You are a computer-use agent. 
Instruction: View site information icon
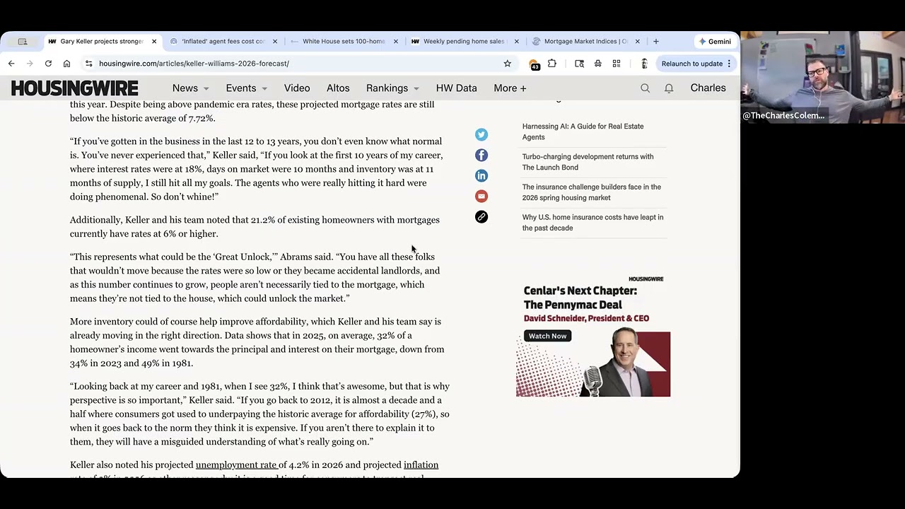click(88, 64)
